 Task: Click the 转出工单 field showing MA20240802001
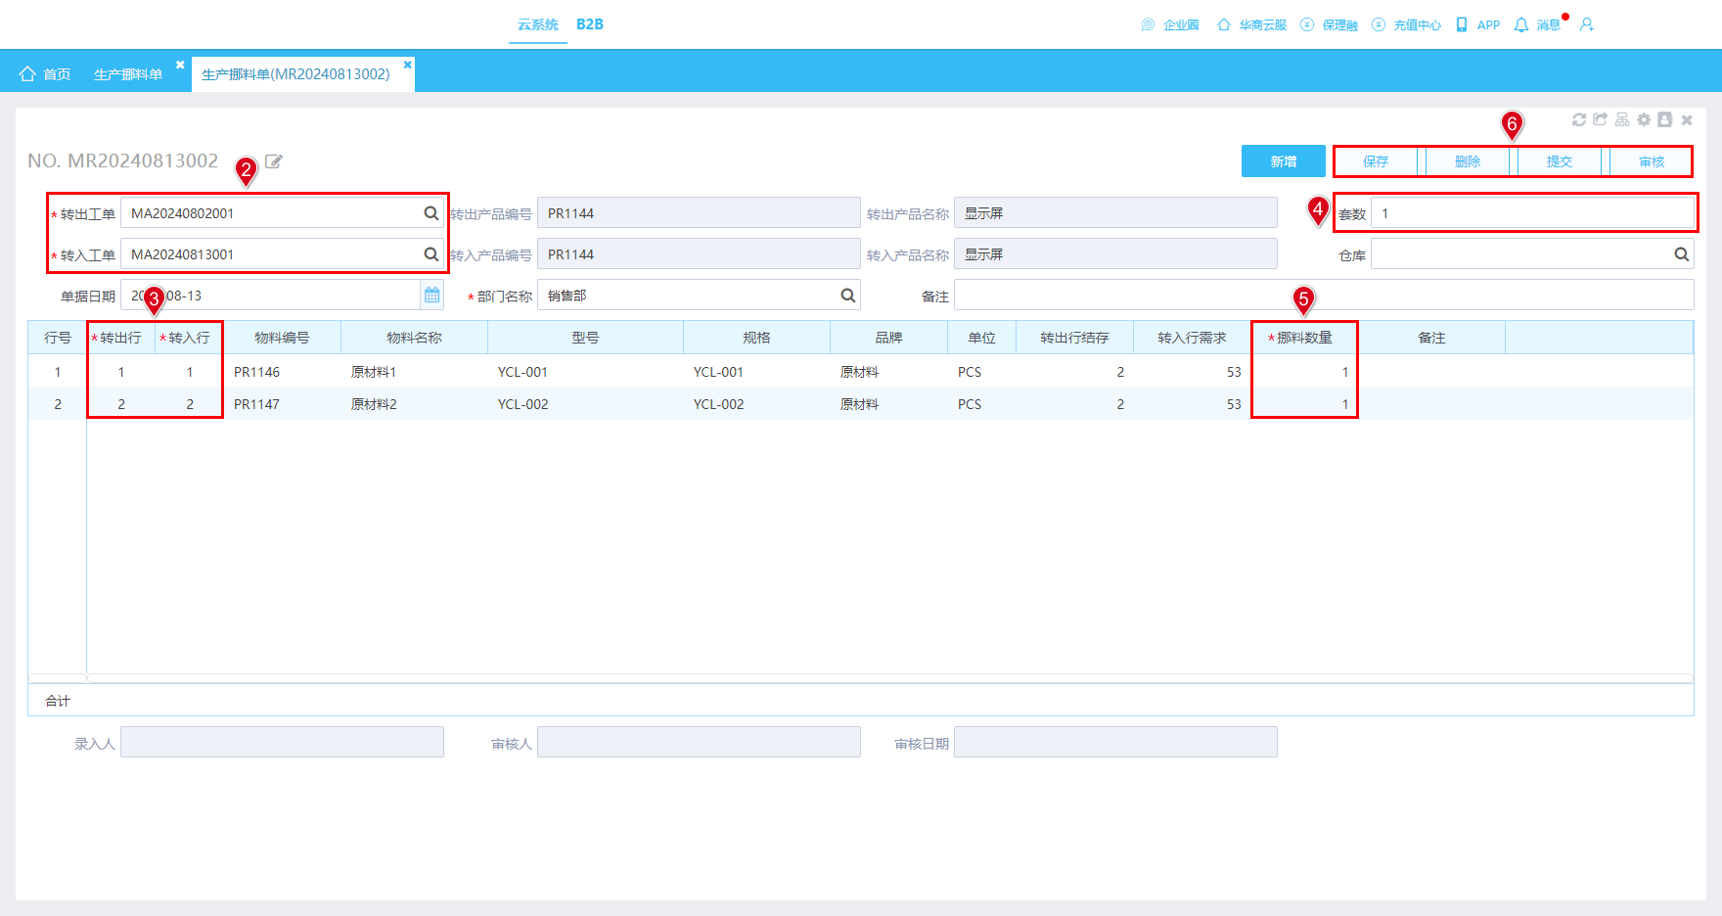point(282,213)
